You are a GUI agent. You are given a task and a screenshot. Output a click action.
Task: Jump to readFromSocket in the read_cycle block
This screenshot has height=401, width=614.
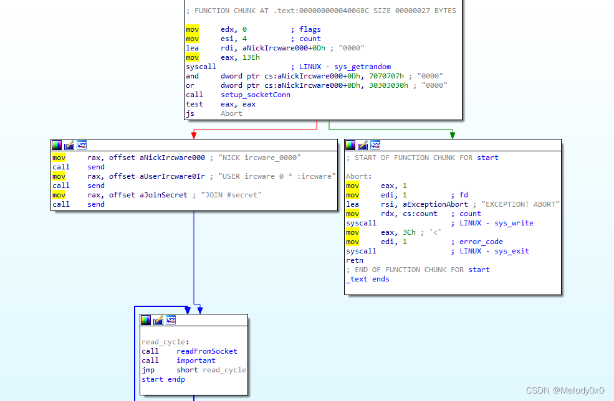pyautogui.click(x=206, y=351)
